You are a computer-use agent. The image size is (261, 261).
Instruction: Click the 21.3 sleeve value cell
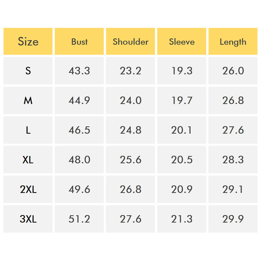182,219
